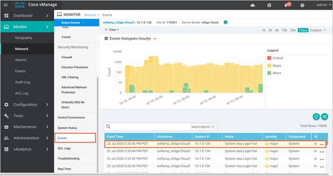This screenshot has width=333, height=176.
Task: Select the 7days time range
Action: [303, 30]
